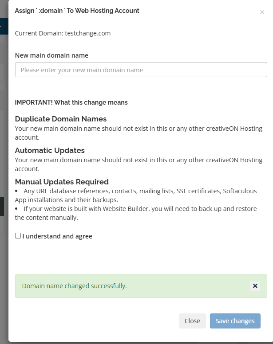Select the "Automatic Updates" heading
Viewport: 273px width, 344px height.
50,150
